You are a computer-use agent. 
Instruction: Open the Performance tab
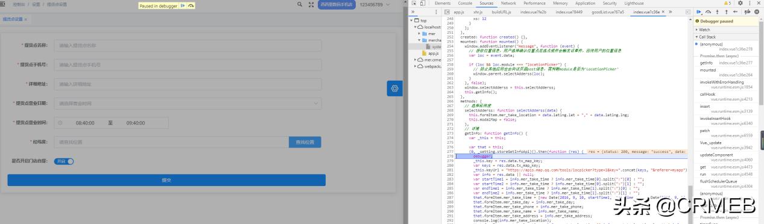click(x=534, y=4)
